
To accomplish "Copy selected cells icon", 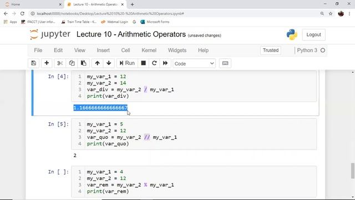I will click(x=72, y=63).
